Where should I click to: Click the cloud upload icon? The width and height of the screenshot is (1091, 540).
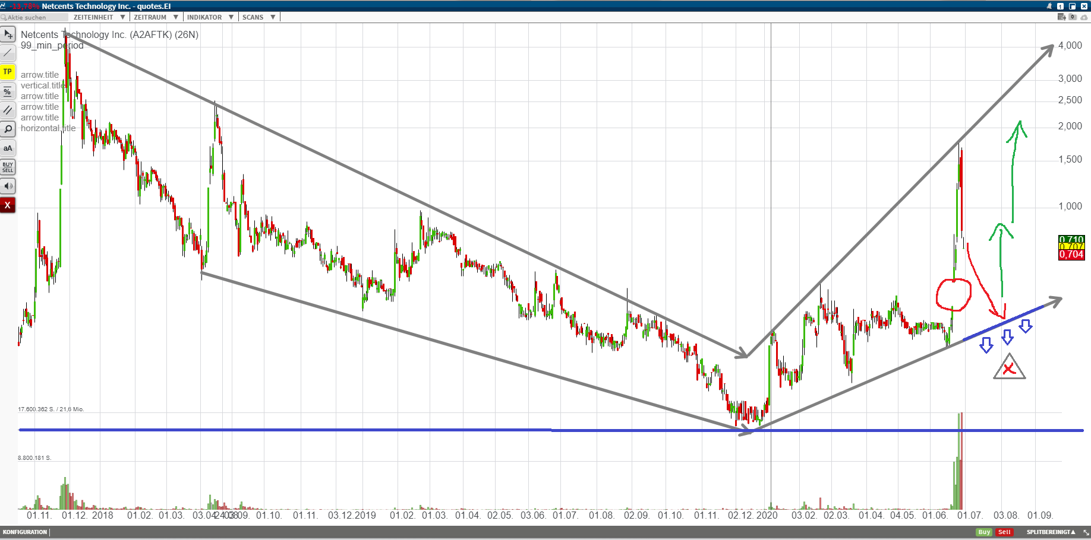pyautogui.click(x=1084, y=17)
